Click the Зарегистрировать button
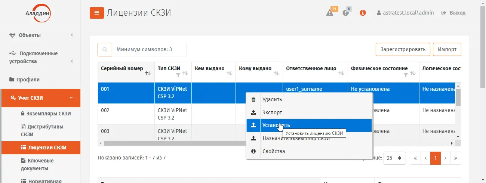Image resolution: width=486 pixels, height=183 pixels. pyautogui.click(x=403, y=49)
